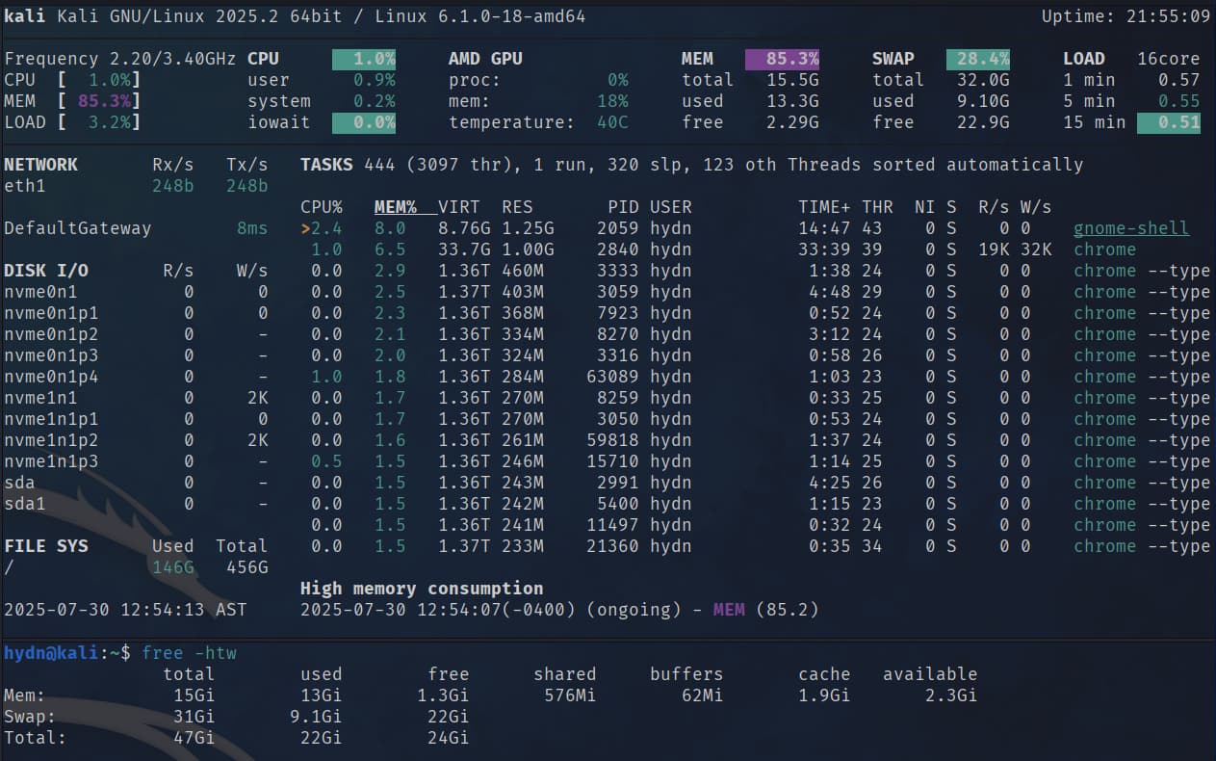Click the 8ms gateway latency value
The height and width of the screenshot is (761, 1216).
coord(252,228)
